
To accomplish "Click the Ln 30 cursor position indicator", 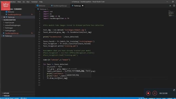I will (143, 98).
